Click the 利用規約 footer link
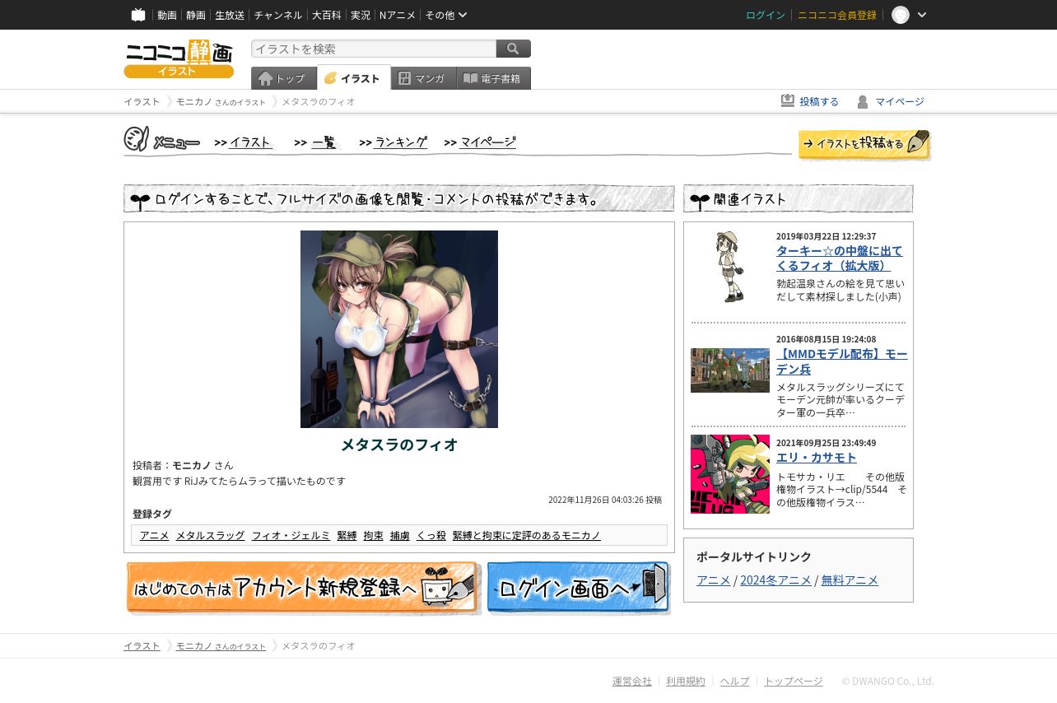Image resolution: width=1057 pixels, height=703 pixels. tap(686, 681)
